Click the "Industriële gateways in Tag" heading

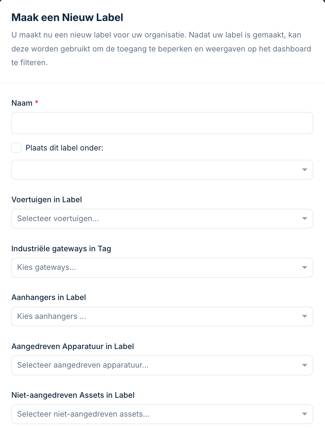pos(61,249)
